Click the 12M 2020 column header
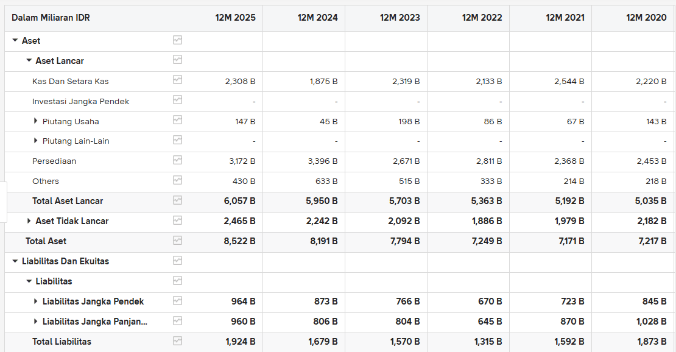Viewport: 676px width, 352px height. [647, 18]
